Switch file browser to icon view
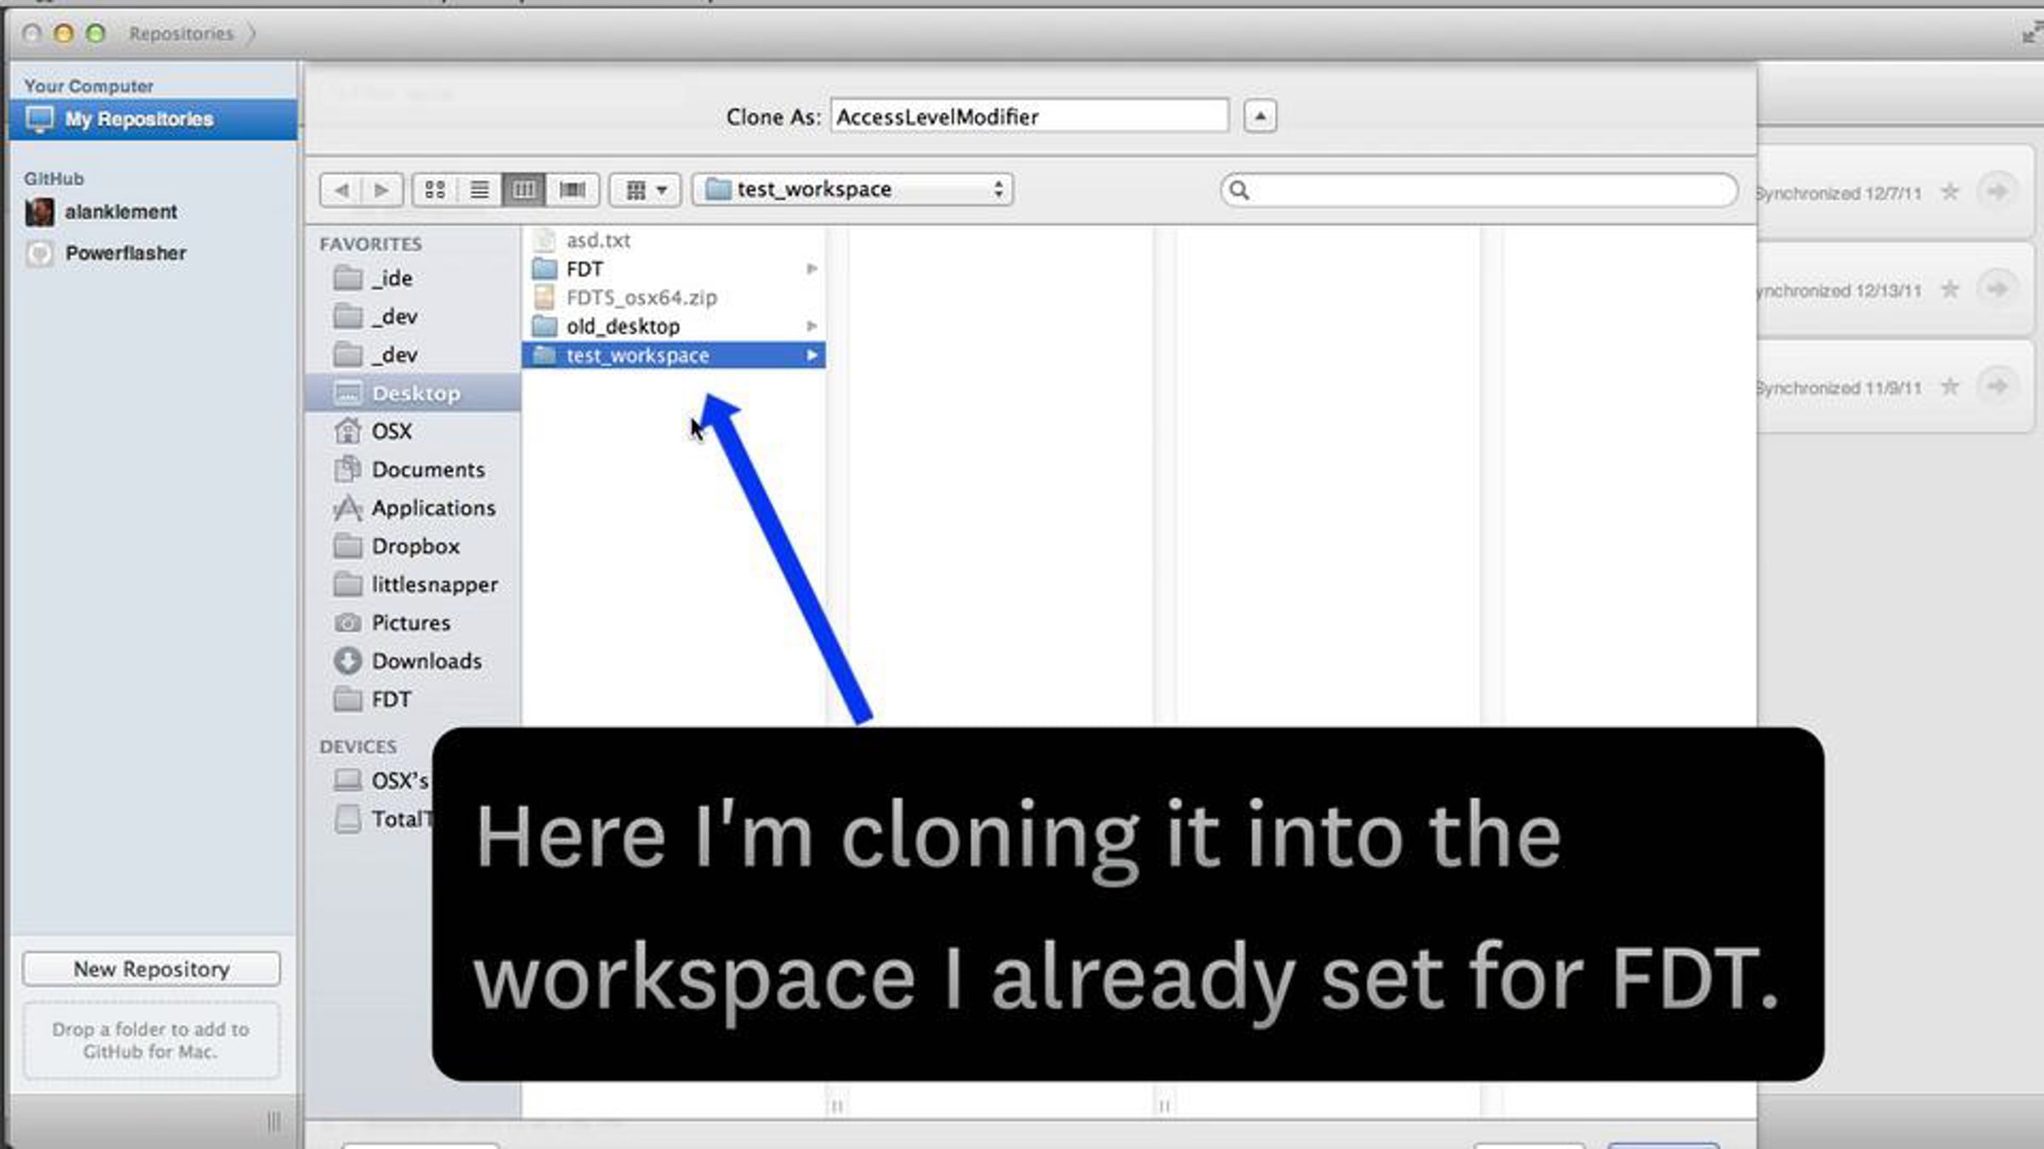Screen dimensions: 2044x1149 pyautogui.click(x=435, y=189)
